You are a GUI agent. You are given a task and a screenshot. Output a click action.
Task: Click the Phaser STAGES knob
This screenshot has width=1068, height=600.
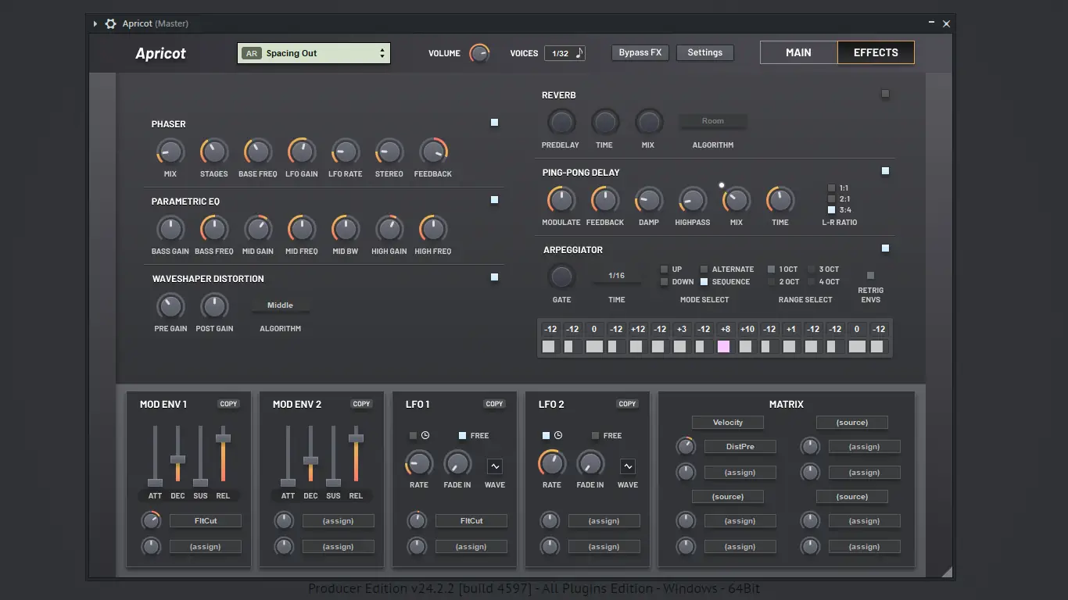point(214,152)
